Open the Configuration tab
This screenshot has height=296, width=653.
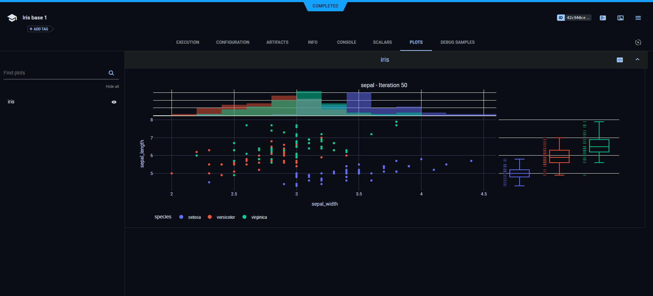[233, 42]
